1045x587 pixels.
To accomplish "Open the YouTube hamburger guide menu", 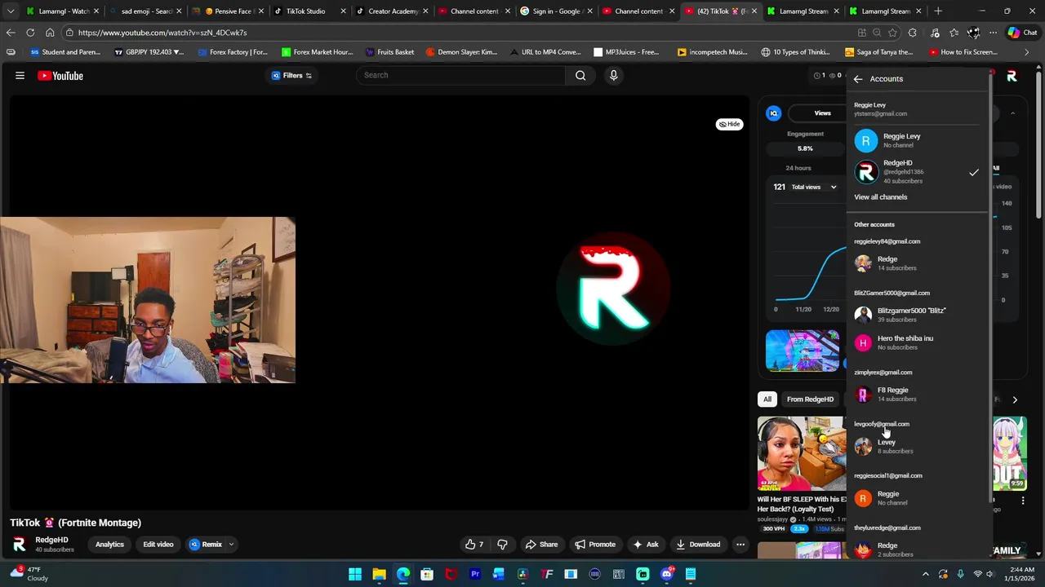I will pos(20,76).
